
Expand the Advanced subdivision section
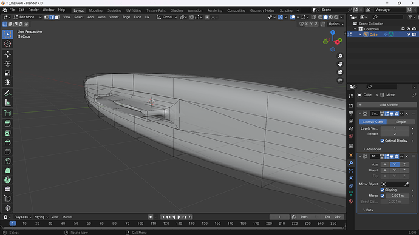372,149
